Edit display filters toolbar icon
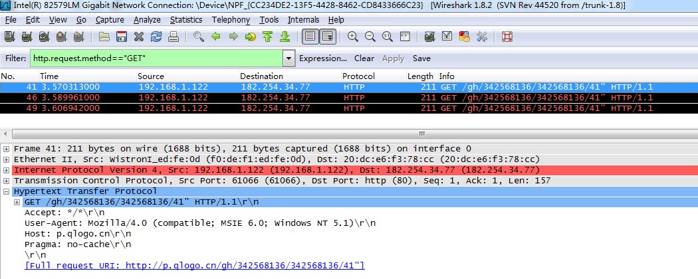The height and width of the screenshot is (279, 698). point(447,37)
